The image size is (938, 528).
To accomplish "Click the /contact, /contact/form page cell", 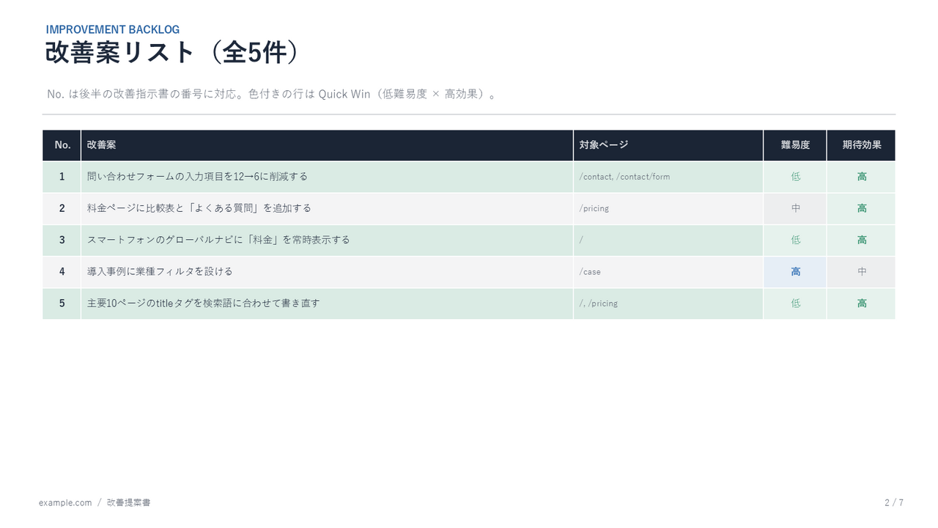I will point(668,177).
